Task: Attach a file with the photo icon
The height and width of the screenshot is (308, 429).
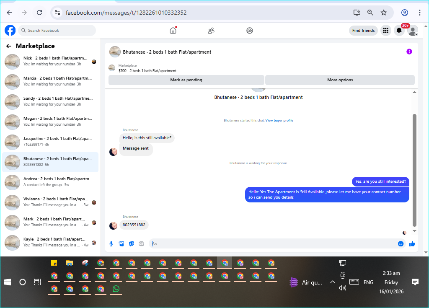Action: [121, 243]
